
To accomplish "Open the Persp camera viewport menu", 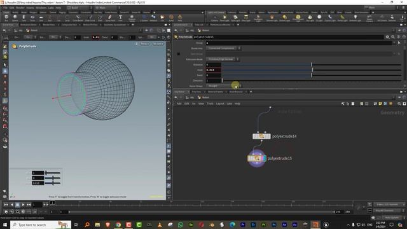I will point(145,44).
